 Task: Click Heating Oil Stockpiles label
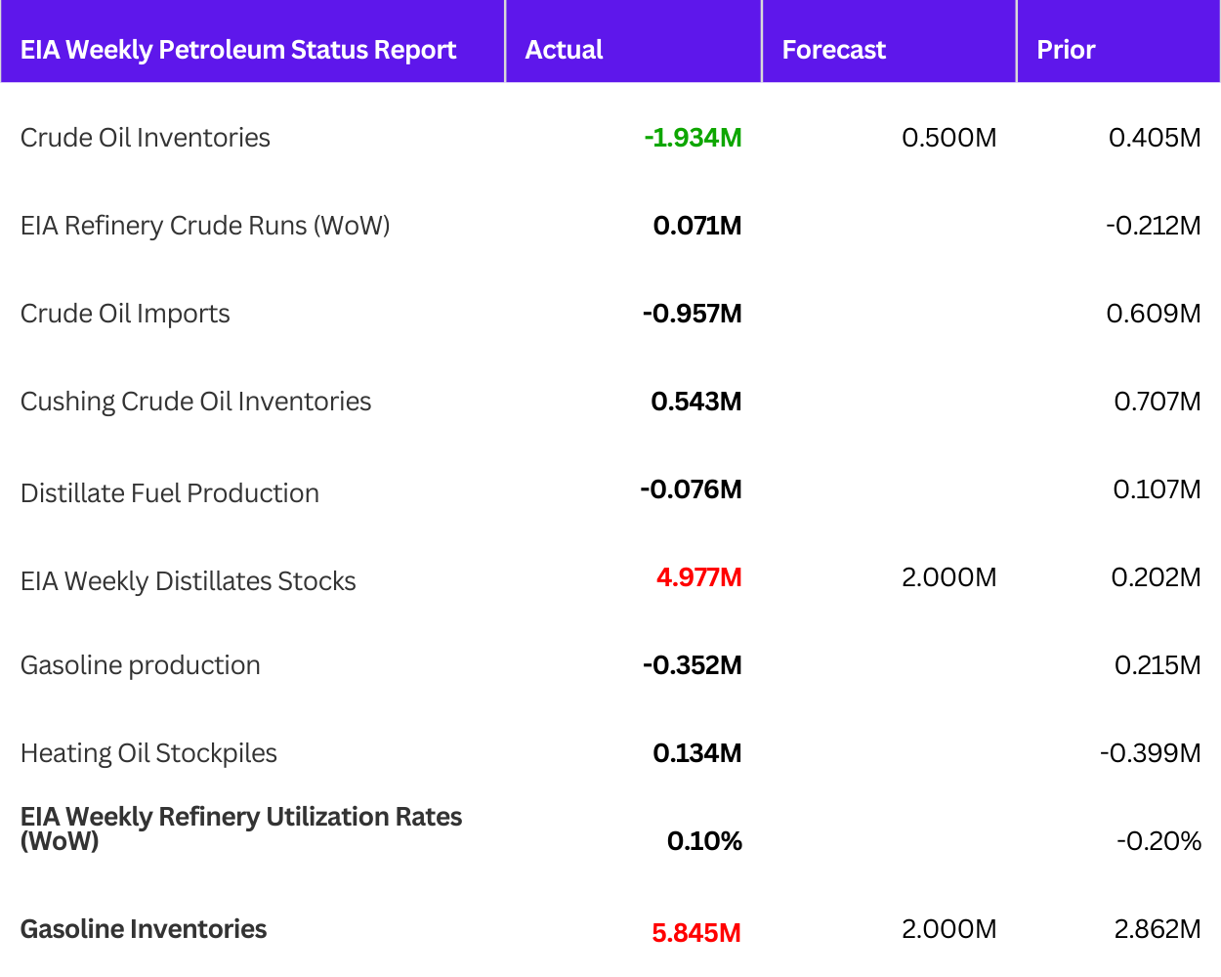click(148, 753)
